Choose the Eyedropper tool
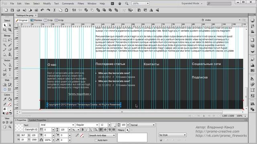 (4, 99)
